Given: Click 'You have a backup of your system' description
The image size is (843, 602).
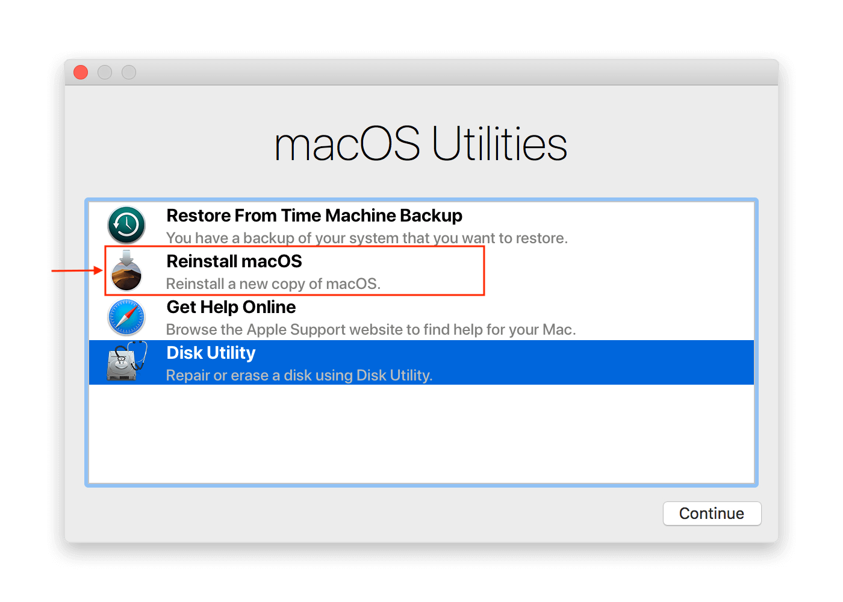Looking at the screenshot, I should click(x=367, y=238).
